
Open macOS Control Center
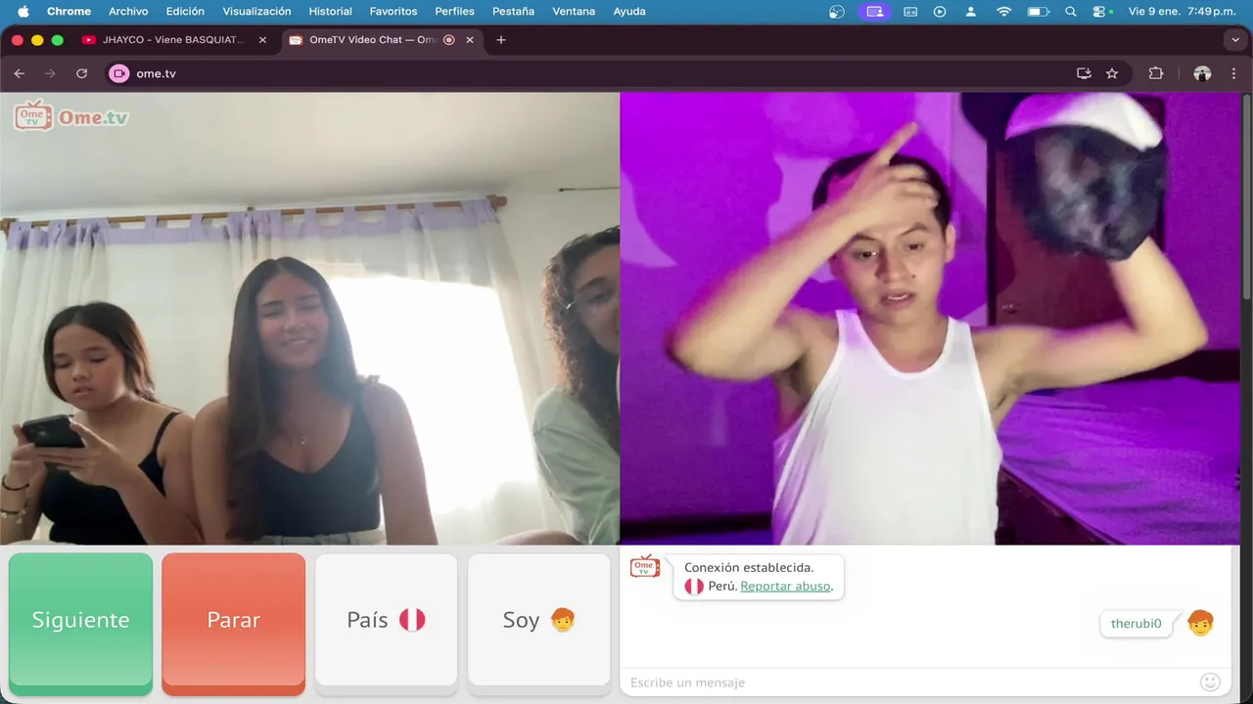(1101, 12)
